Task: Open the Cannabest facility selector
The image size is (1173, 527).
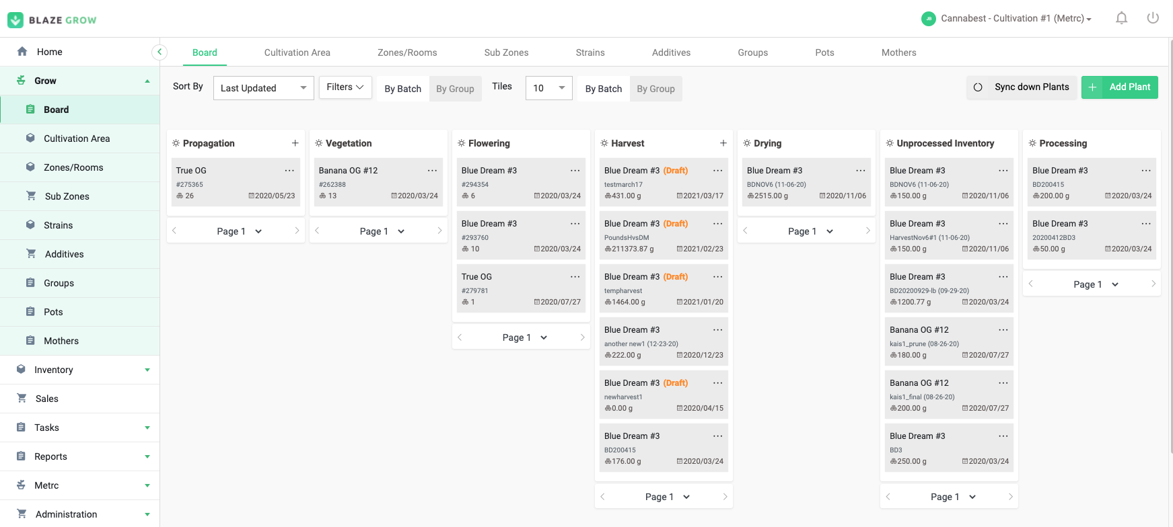Action: coord(1007,19)
